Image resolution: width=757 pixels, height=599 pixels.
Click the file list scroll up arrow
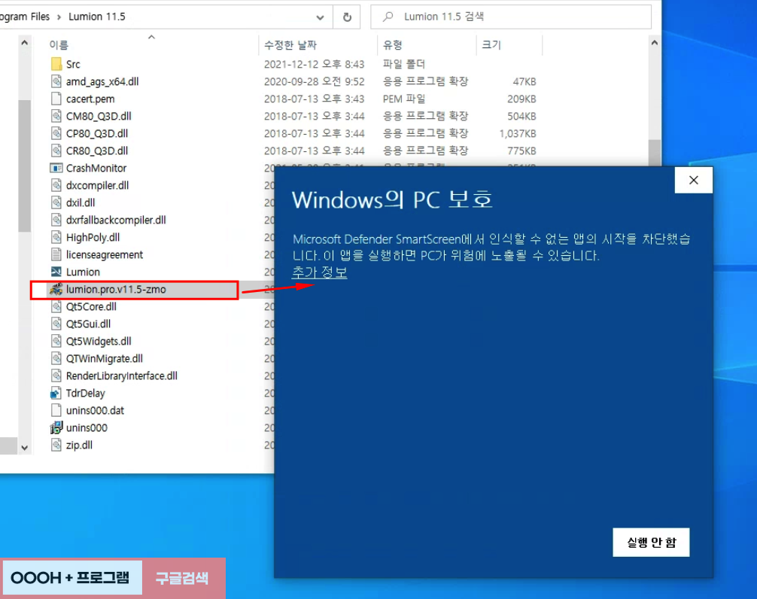coord(654,43)
